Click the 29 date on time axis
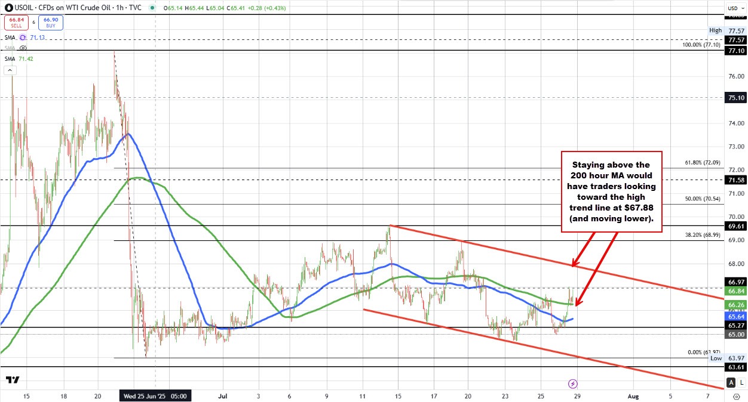 coord(577,395)
